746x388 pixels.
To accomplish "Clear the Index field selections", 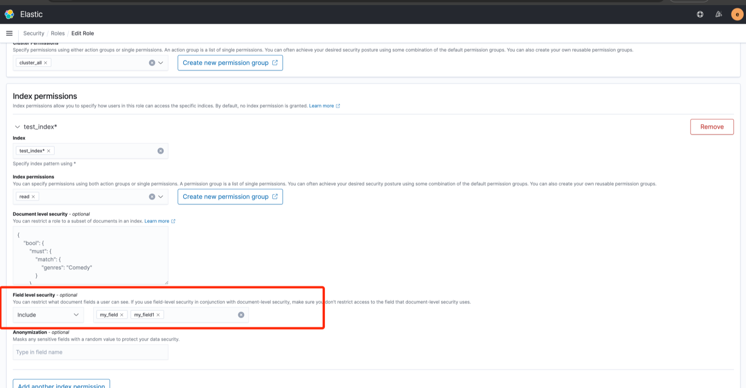I will 160,151.
